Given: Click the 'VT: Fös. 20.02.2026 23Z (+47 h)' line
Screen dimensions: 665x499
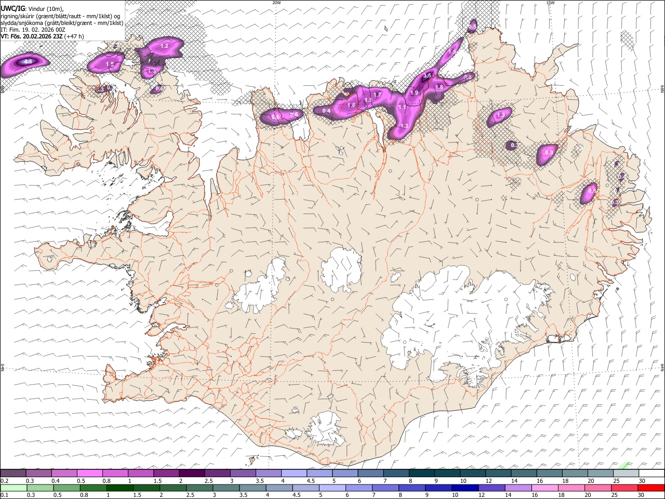Looking at the screenshot, I should pyautogui.click(x=42, y=36).
